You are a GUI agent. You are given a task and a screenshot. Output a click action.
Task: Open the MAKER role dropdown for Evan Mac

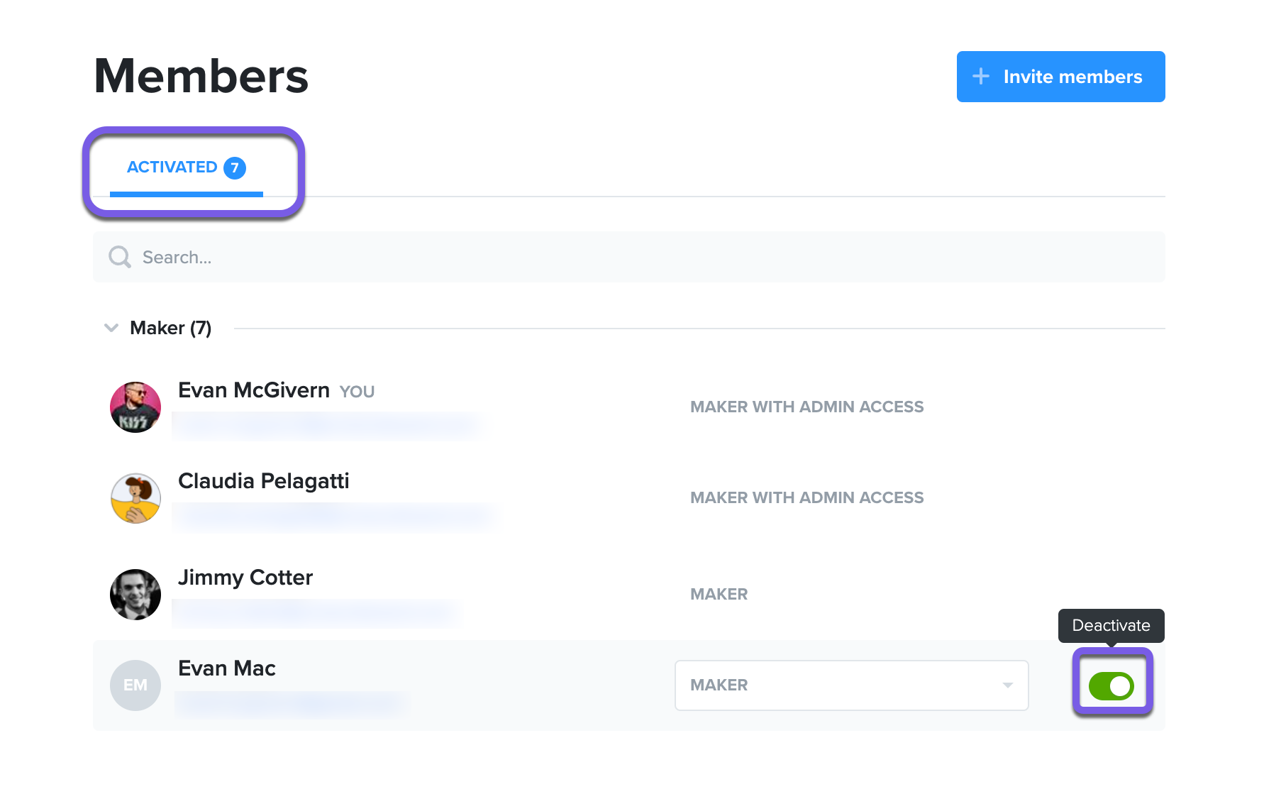click(x=852, y=685)
